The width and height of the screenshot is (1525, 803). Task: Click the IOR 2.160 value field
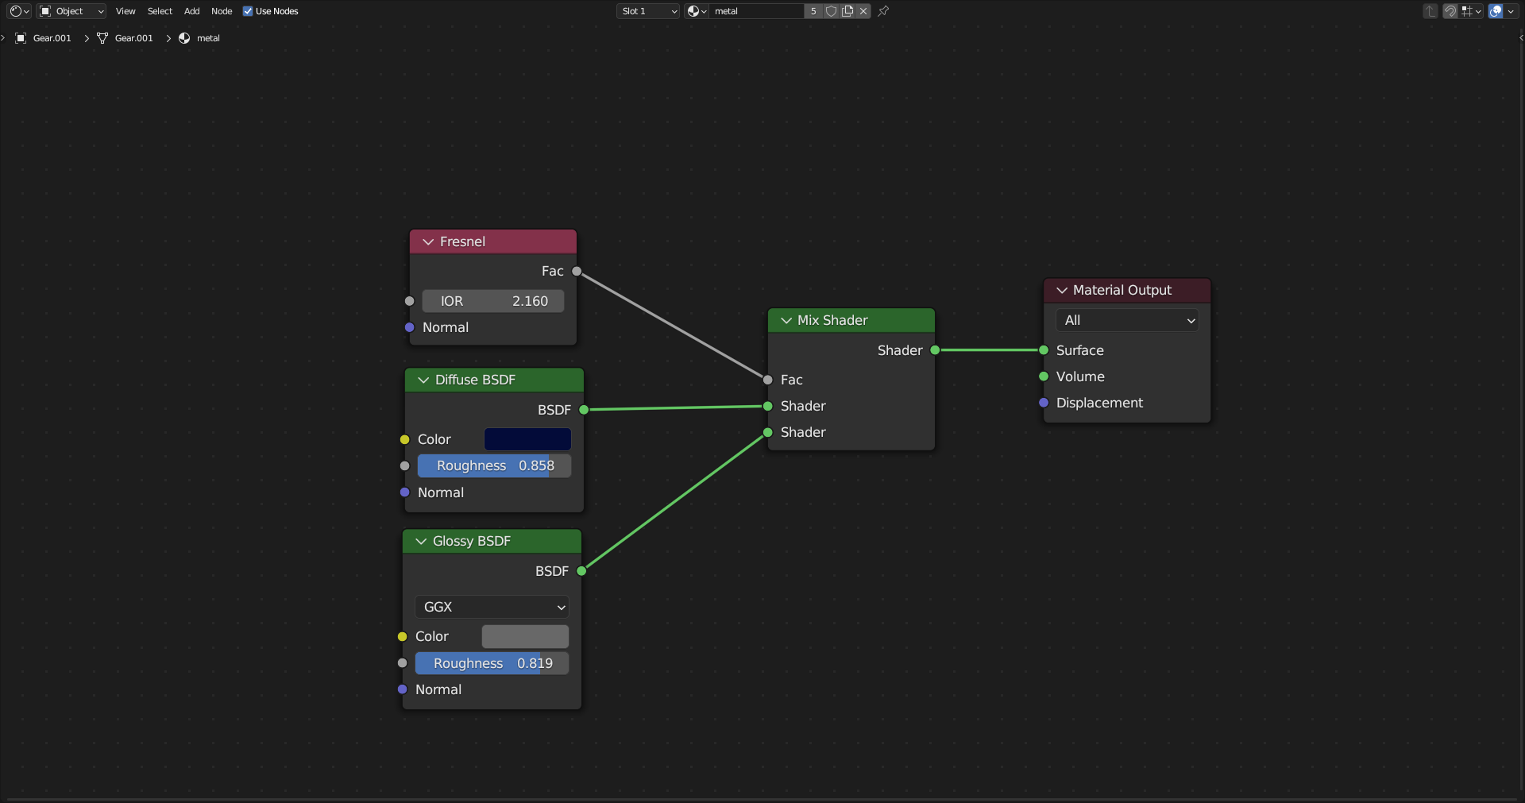pos(493,301)
